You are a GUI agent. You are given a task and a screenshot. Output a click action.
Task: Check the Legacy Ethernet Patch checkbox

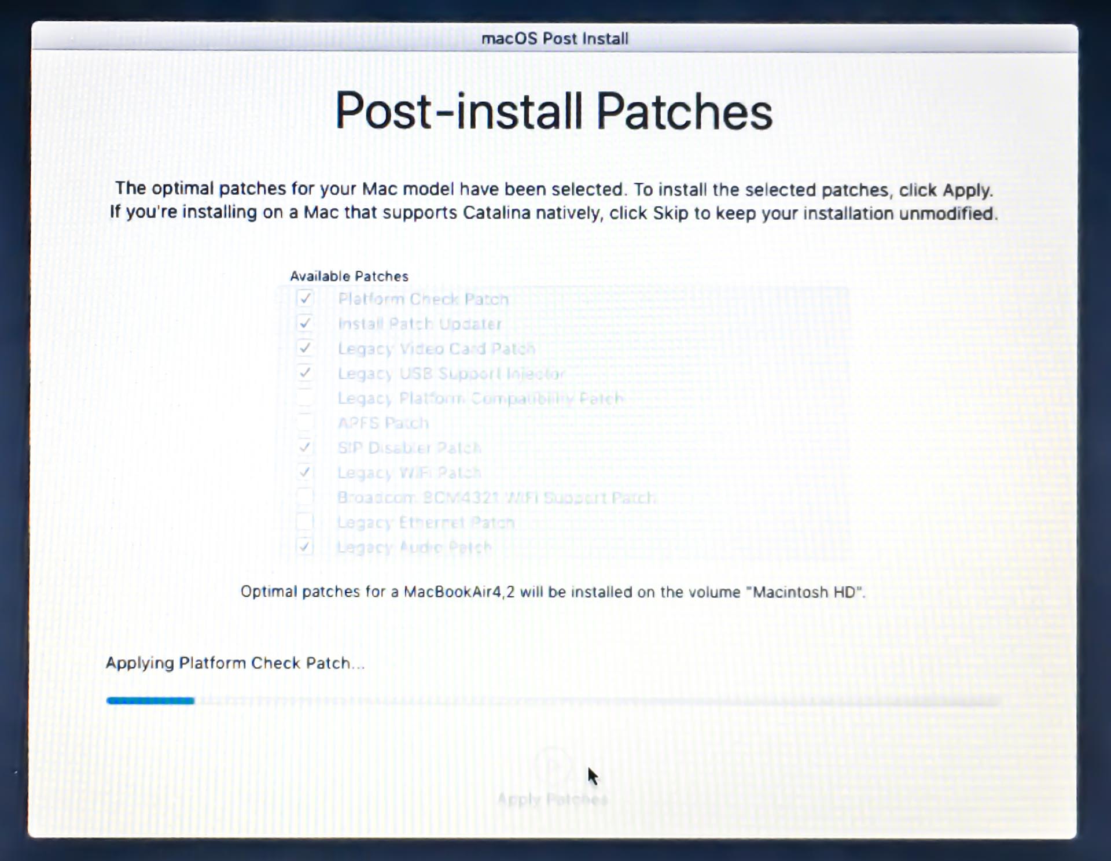click(x=305, y=522)
